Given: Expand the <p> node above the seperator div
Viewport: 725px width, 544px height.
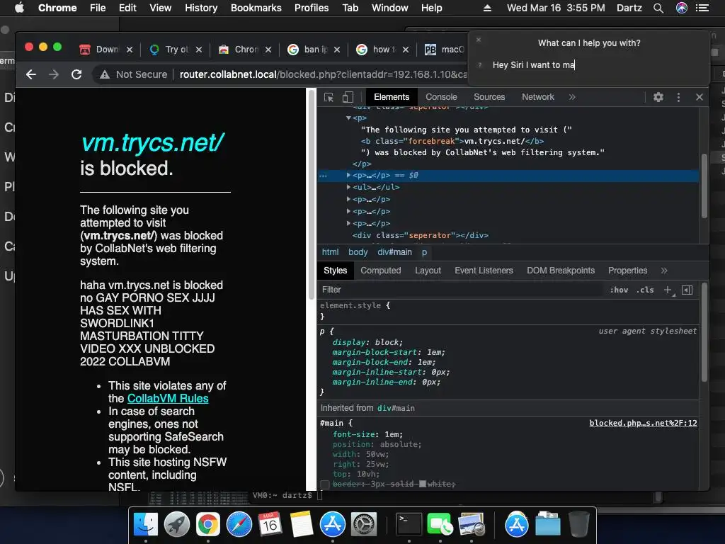Looking at the screenshot, I should coord(348,223).
